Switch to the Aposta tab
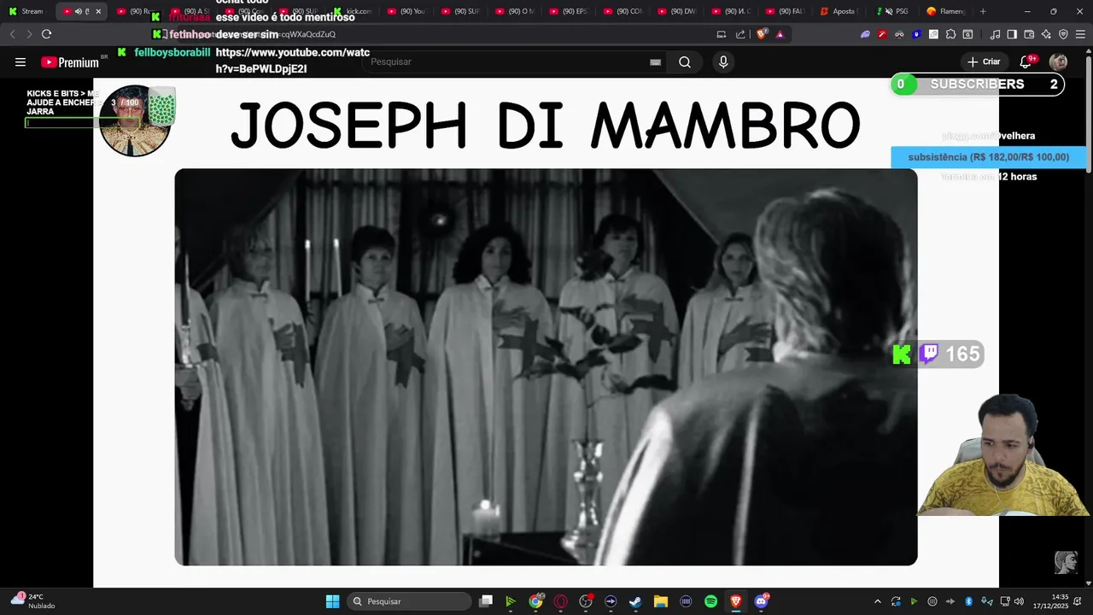The height and width of the screenshot is (615, 1093). pos(839,11)
